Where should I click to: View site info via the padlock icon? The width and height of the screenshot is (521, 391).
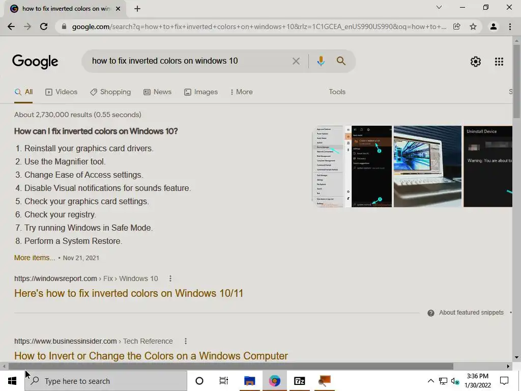click(x=64, y=26)
